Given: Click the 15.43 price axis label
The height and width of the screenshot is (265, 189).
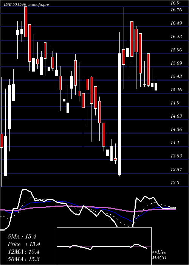Looking at the screenshot, I should click(176, 76).
